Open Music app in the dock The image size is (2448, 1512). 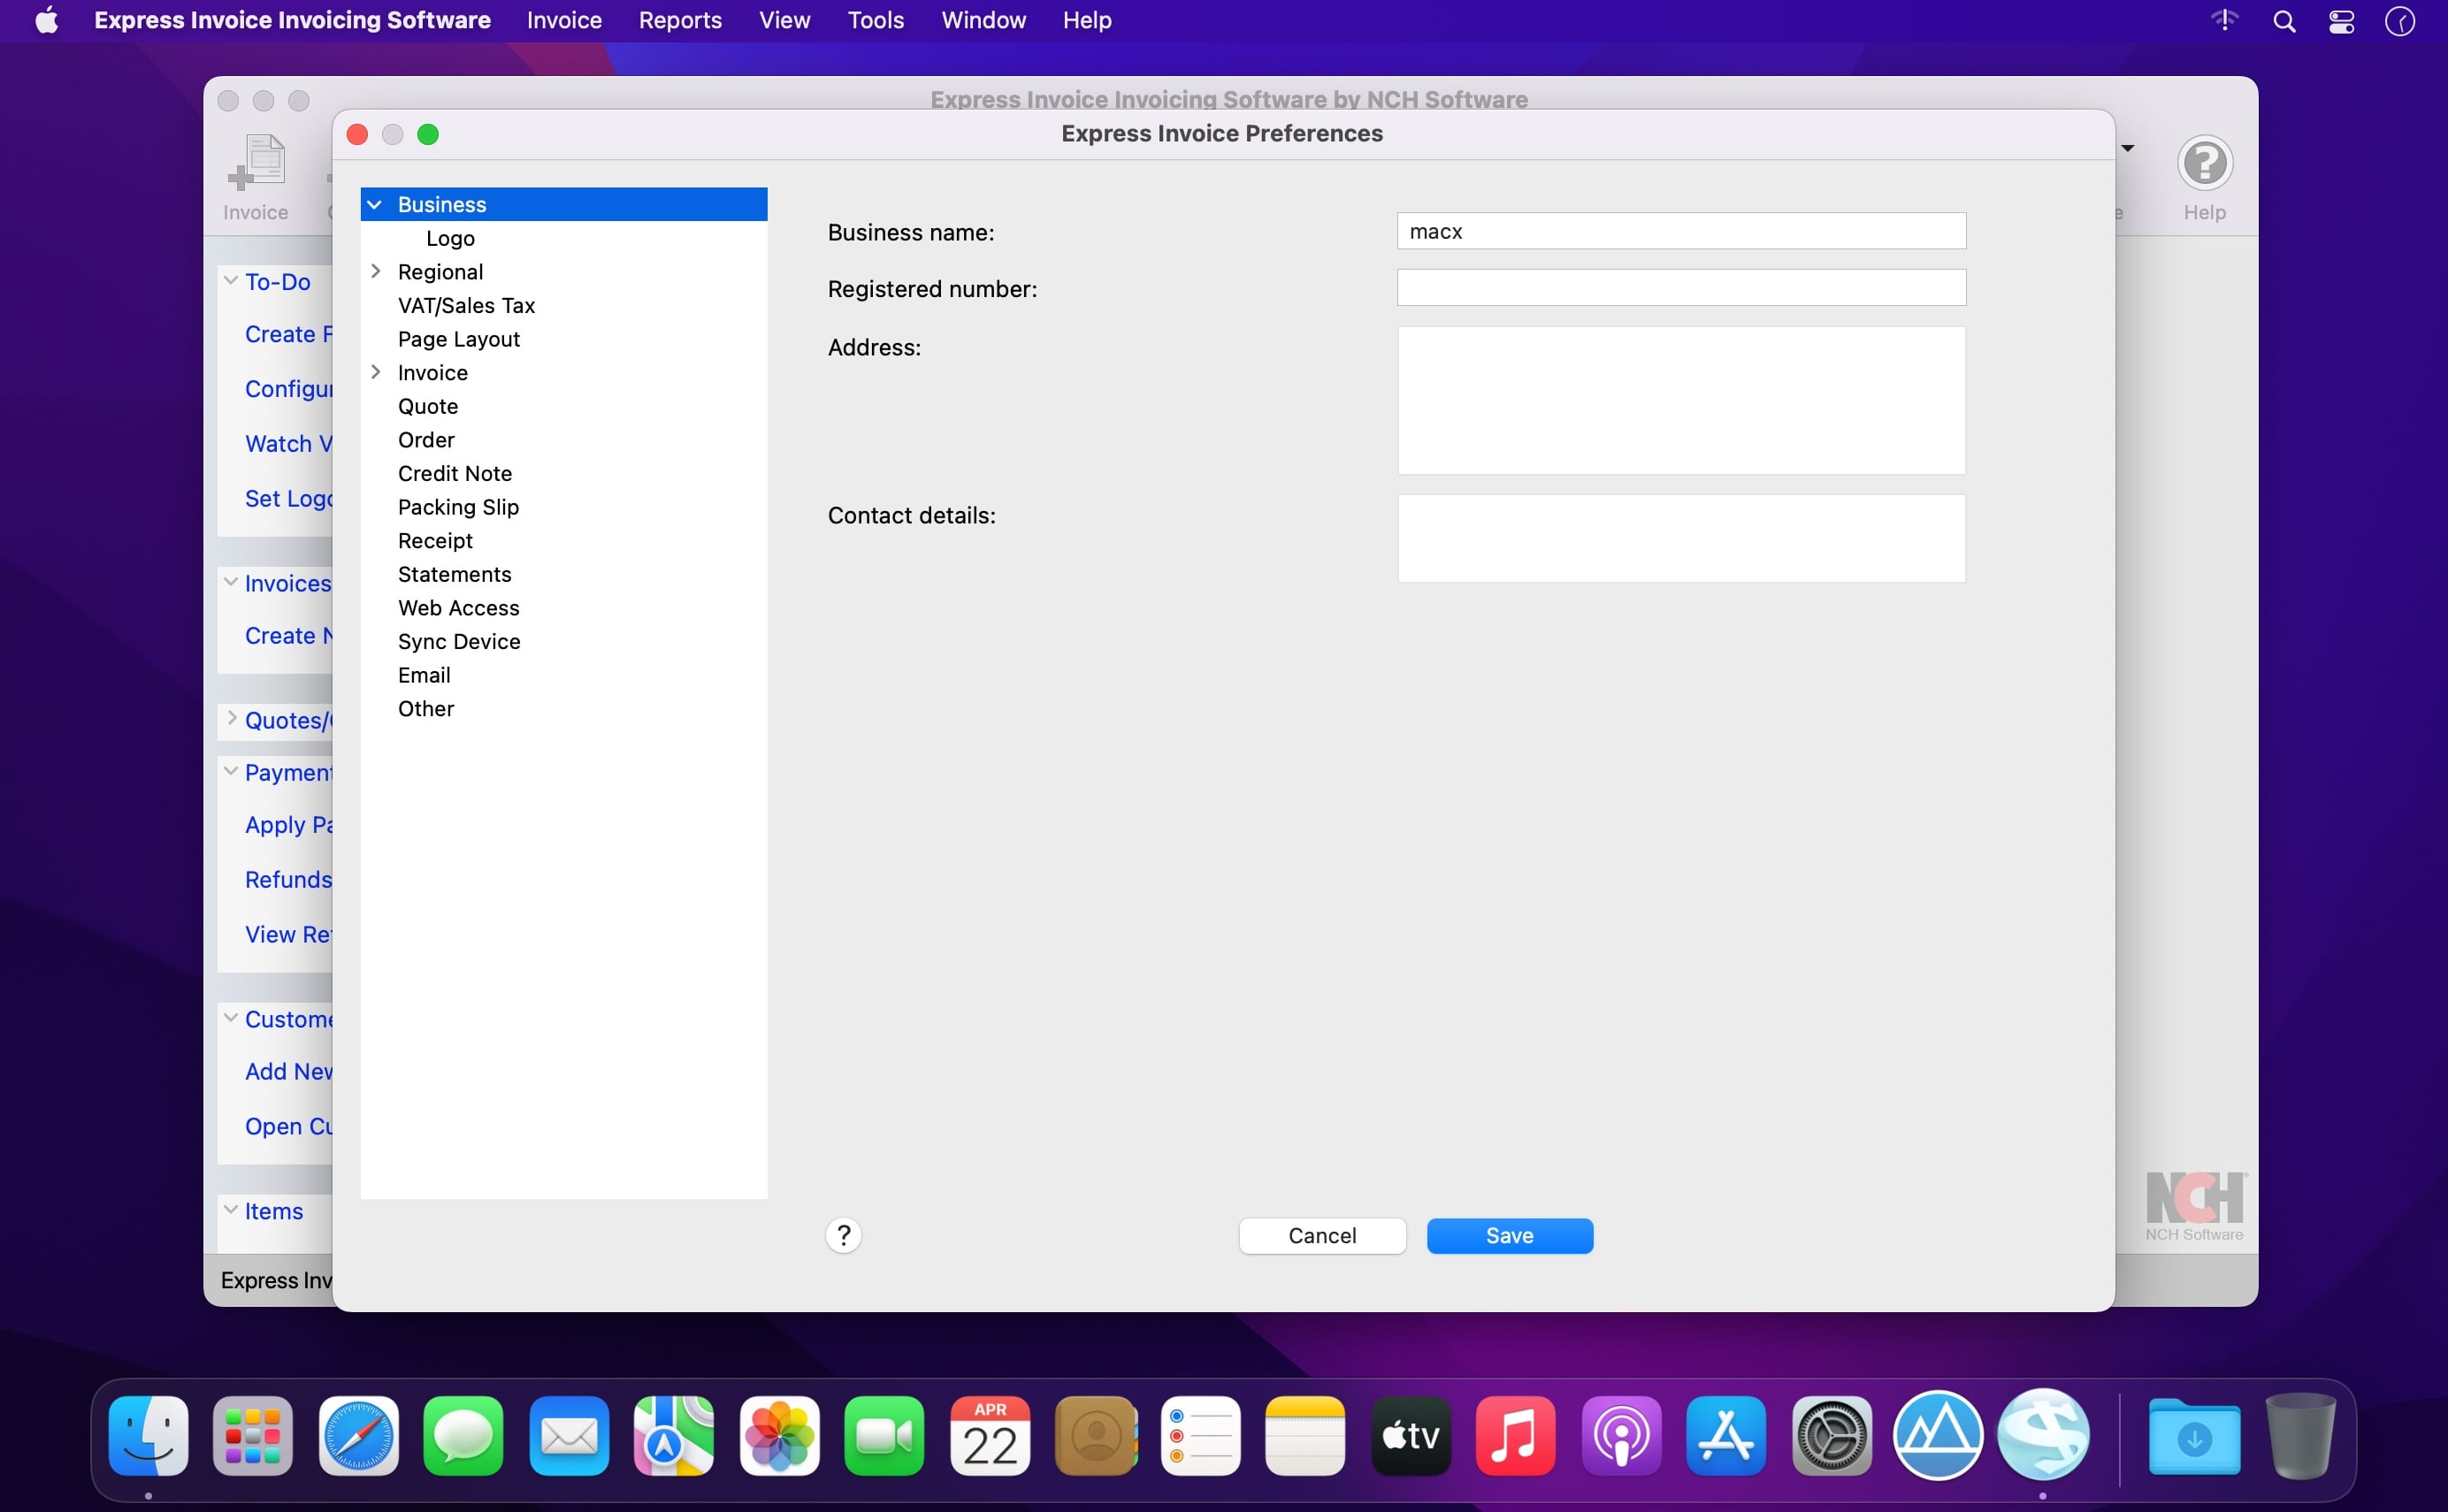point(1516,1436)
